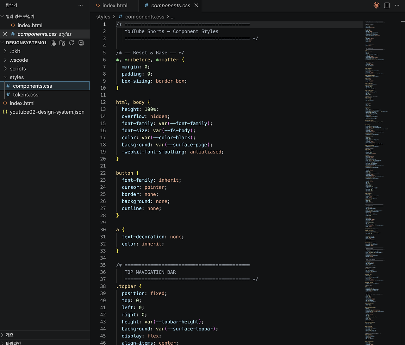Expand the scripts folder
405x345 pixels.
[x=18, y=69]
